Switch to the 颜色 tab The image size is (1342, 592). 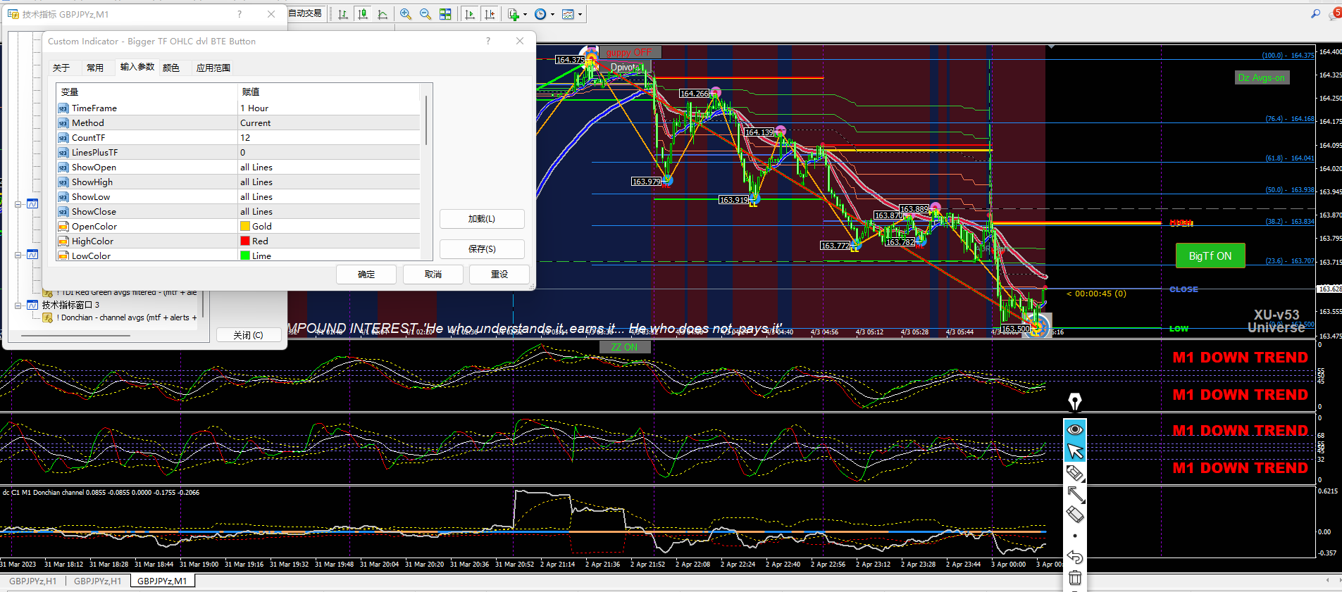tap(171, 68)
